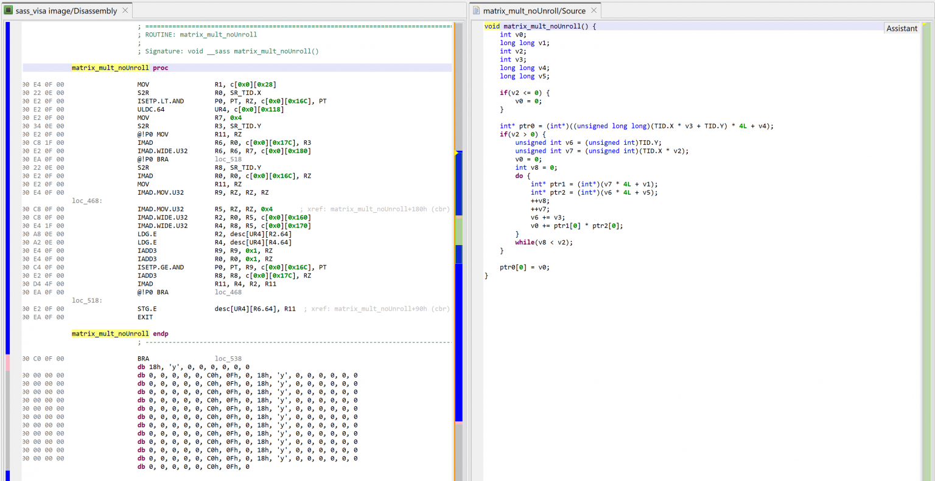Viewport: 935px width, 481px height.
Task: Click the blue navigation band on the left
Action: [x=7, y=182]
